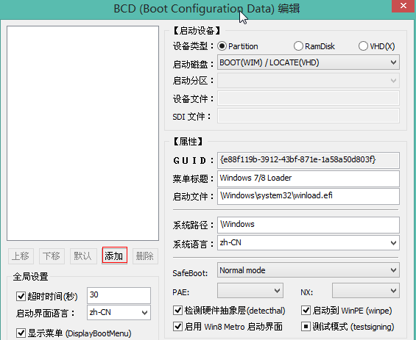This screenshot has width=416, height=340.
Task: Toggle 测试模式 (testsigning) checkbox
Action: (x=306, y=327)
